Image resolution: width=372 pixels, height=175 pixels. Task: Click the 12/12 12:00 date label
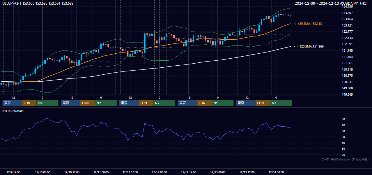tap(189, 172)
